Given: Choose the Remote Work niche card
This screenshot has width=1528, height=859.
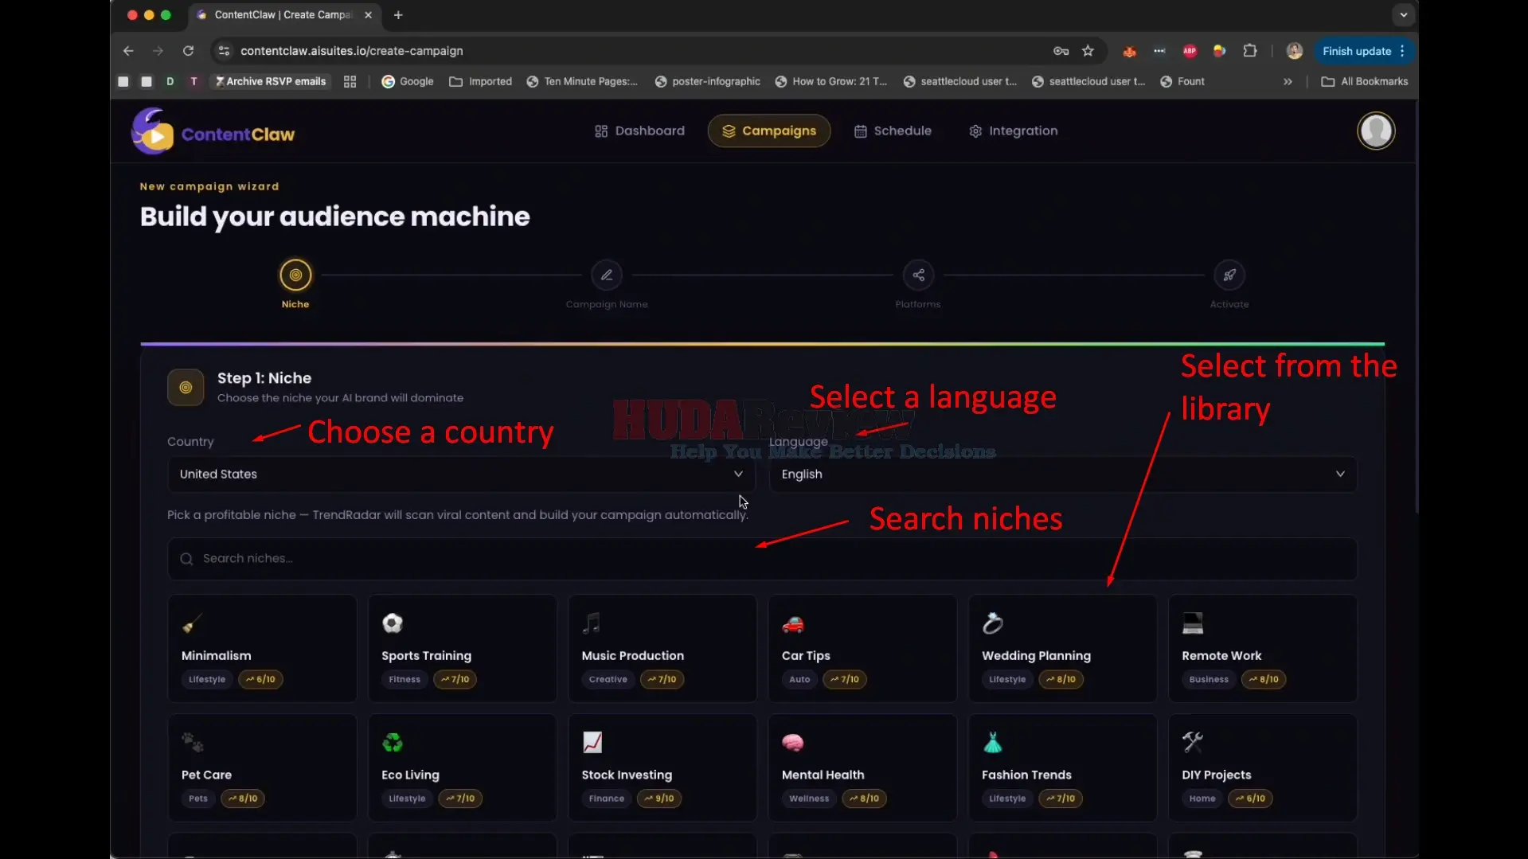Looking at the screenshot, I should [x=1263, y=648].
